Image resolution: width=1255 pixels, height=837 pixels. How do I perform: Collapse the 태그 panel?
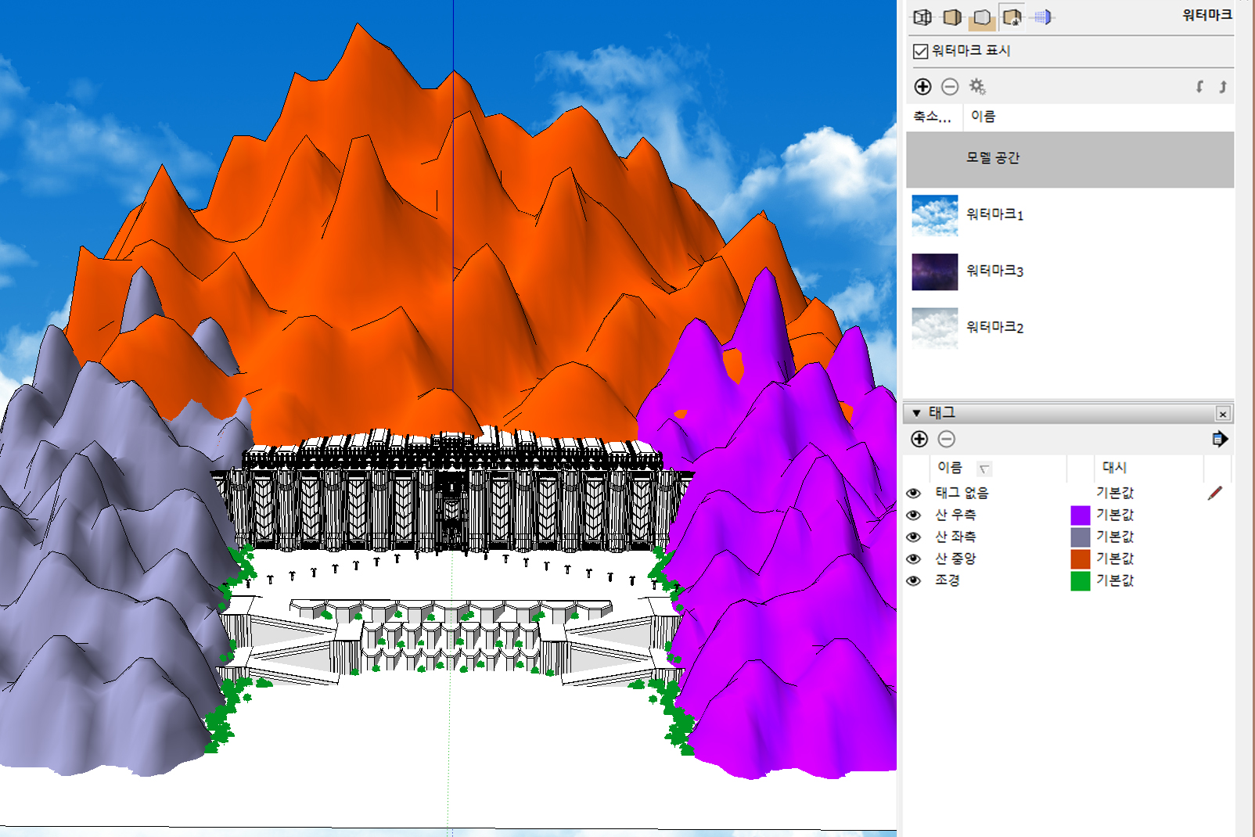click(916, 413)
